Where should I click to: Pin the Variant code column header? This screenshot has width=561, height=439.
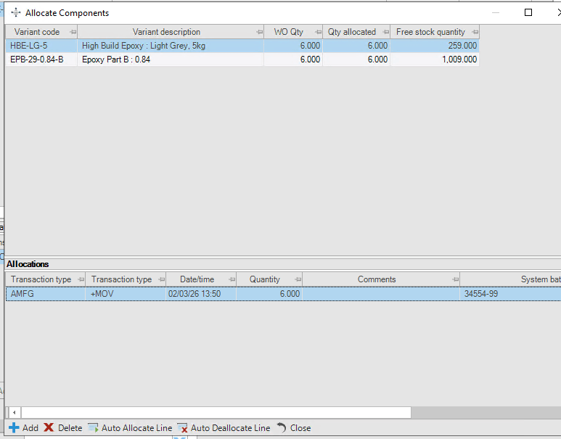pyautogui.click(x=73, y=32)
